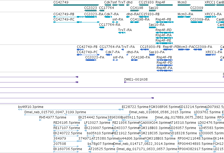Click EST AT16310.5prime
The image size is (224, 153).
(183, 123)
